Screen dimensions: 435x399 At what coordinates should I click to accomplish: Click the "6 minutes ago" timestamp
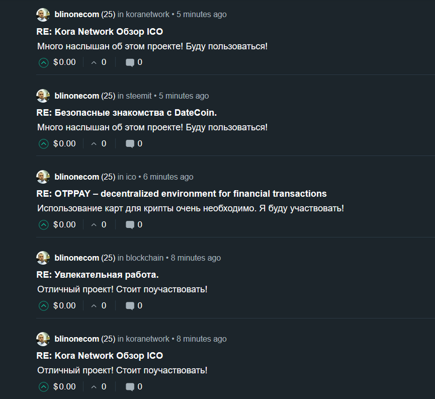[x=168, y=177]
